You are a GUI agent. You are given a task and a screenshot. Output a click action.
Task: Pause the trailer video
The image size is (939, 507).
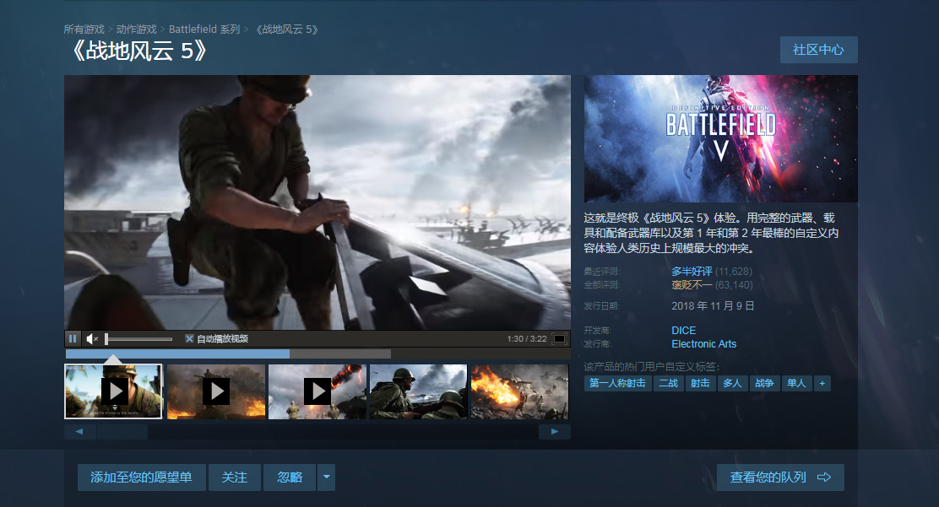pos(73,339)
